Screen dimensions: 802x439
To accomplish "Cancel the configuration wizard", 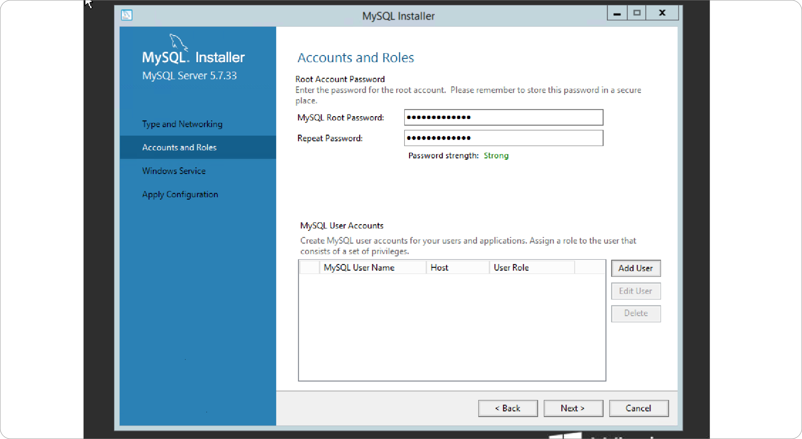I will point(639,408).
